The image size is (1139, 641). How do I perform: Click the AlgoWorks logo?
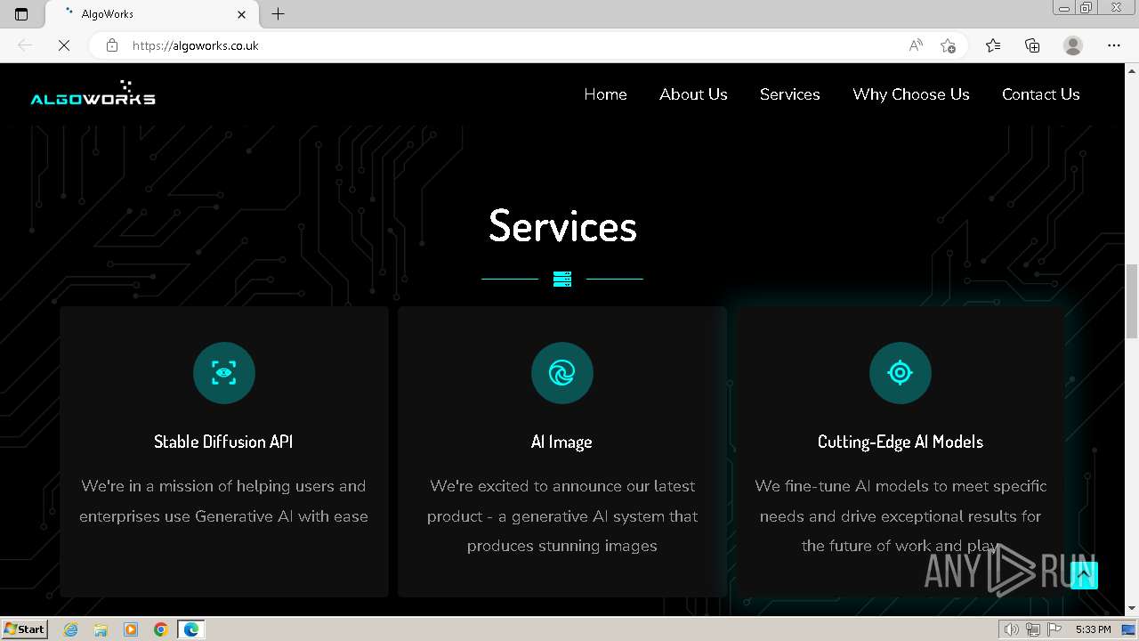(93, 93)
